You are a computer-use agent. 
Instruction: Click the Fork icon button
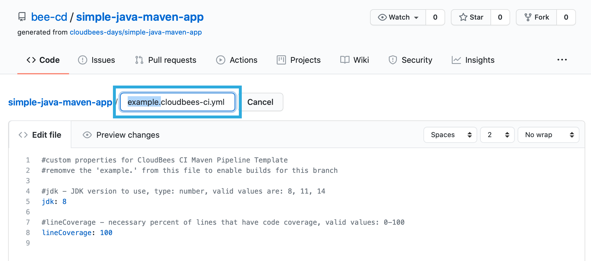click(x=537, y=17)
